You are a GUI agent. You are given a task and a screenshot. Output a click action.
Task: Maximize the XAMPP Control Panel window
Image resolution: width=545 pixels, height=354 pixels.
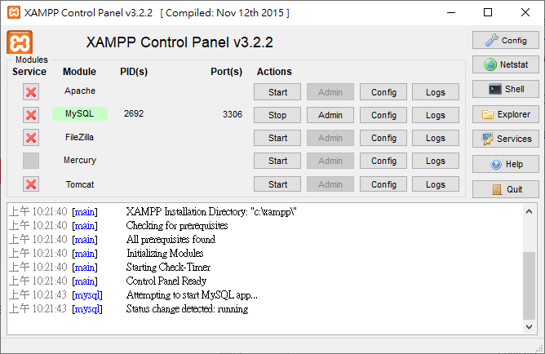point(488,12)
